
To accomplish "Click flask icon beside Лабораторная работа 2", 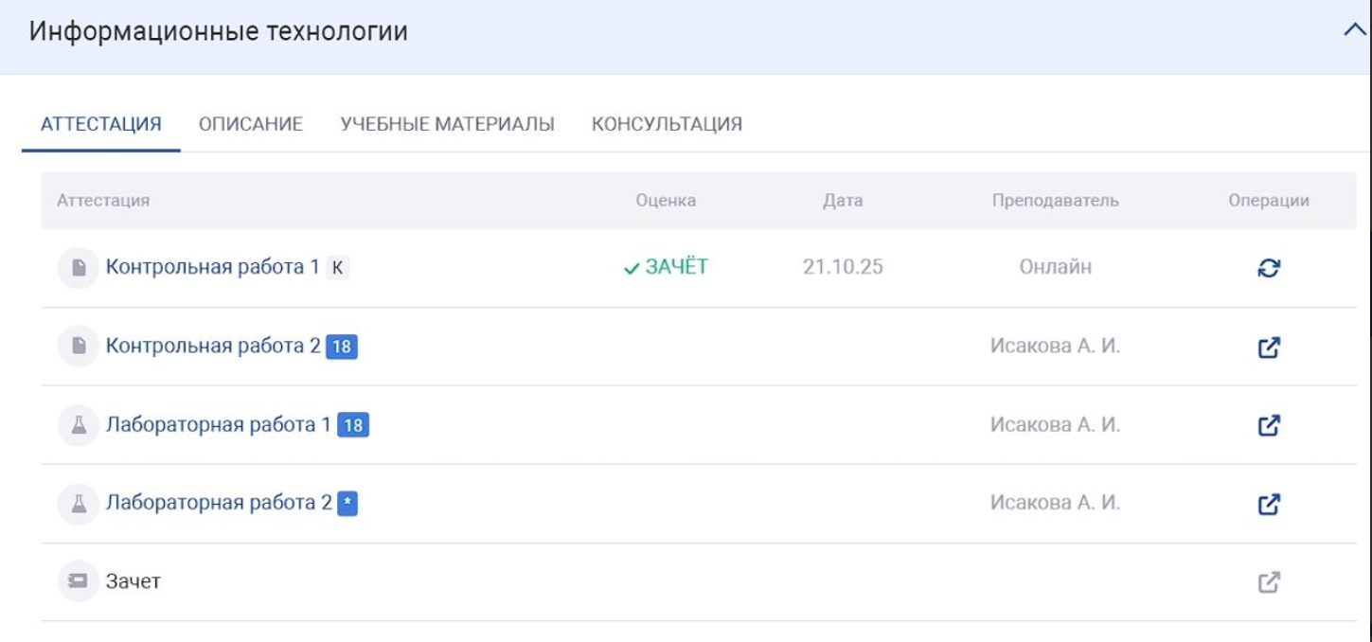I will pyautogui.click(x=80, y=505).
